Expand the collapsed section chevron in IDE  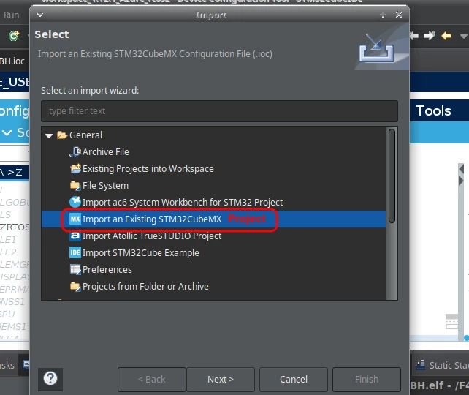point(7,132)
